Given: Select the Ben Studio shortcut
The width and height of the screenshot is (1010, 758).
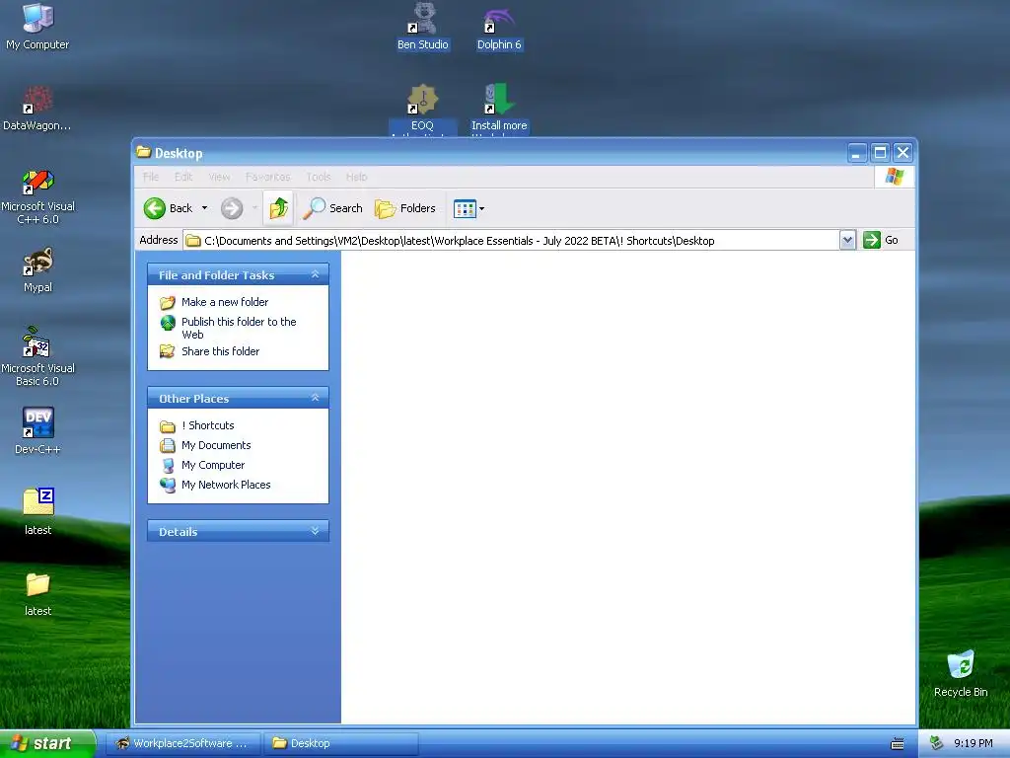Looking at the screenshot, I should 422,27.
